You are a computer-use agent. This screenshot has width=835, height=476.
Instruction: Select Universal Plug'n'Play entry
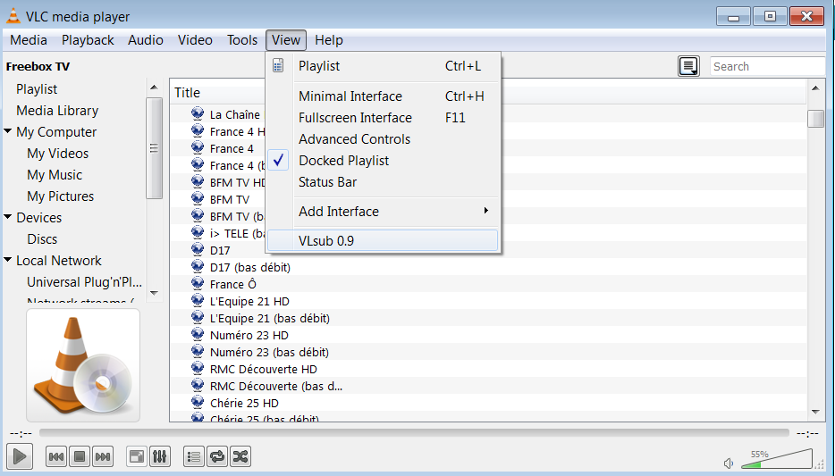point(84,282)
